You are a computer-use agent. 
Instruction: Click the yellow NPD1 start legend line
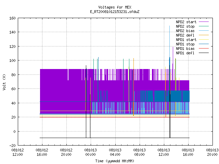click(x=204, y=40)
